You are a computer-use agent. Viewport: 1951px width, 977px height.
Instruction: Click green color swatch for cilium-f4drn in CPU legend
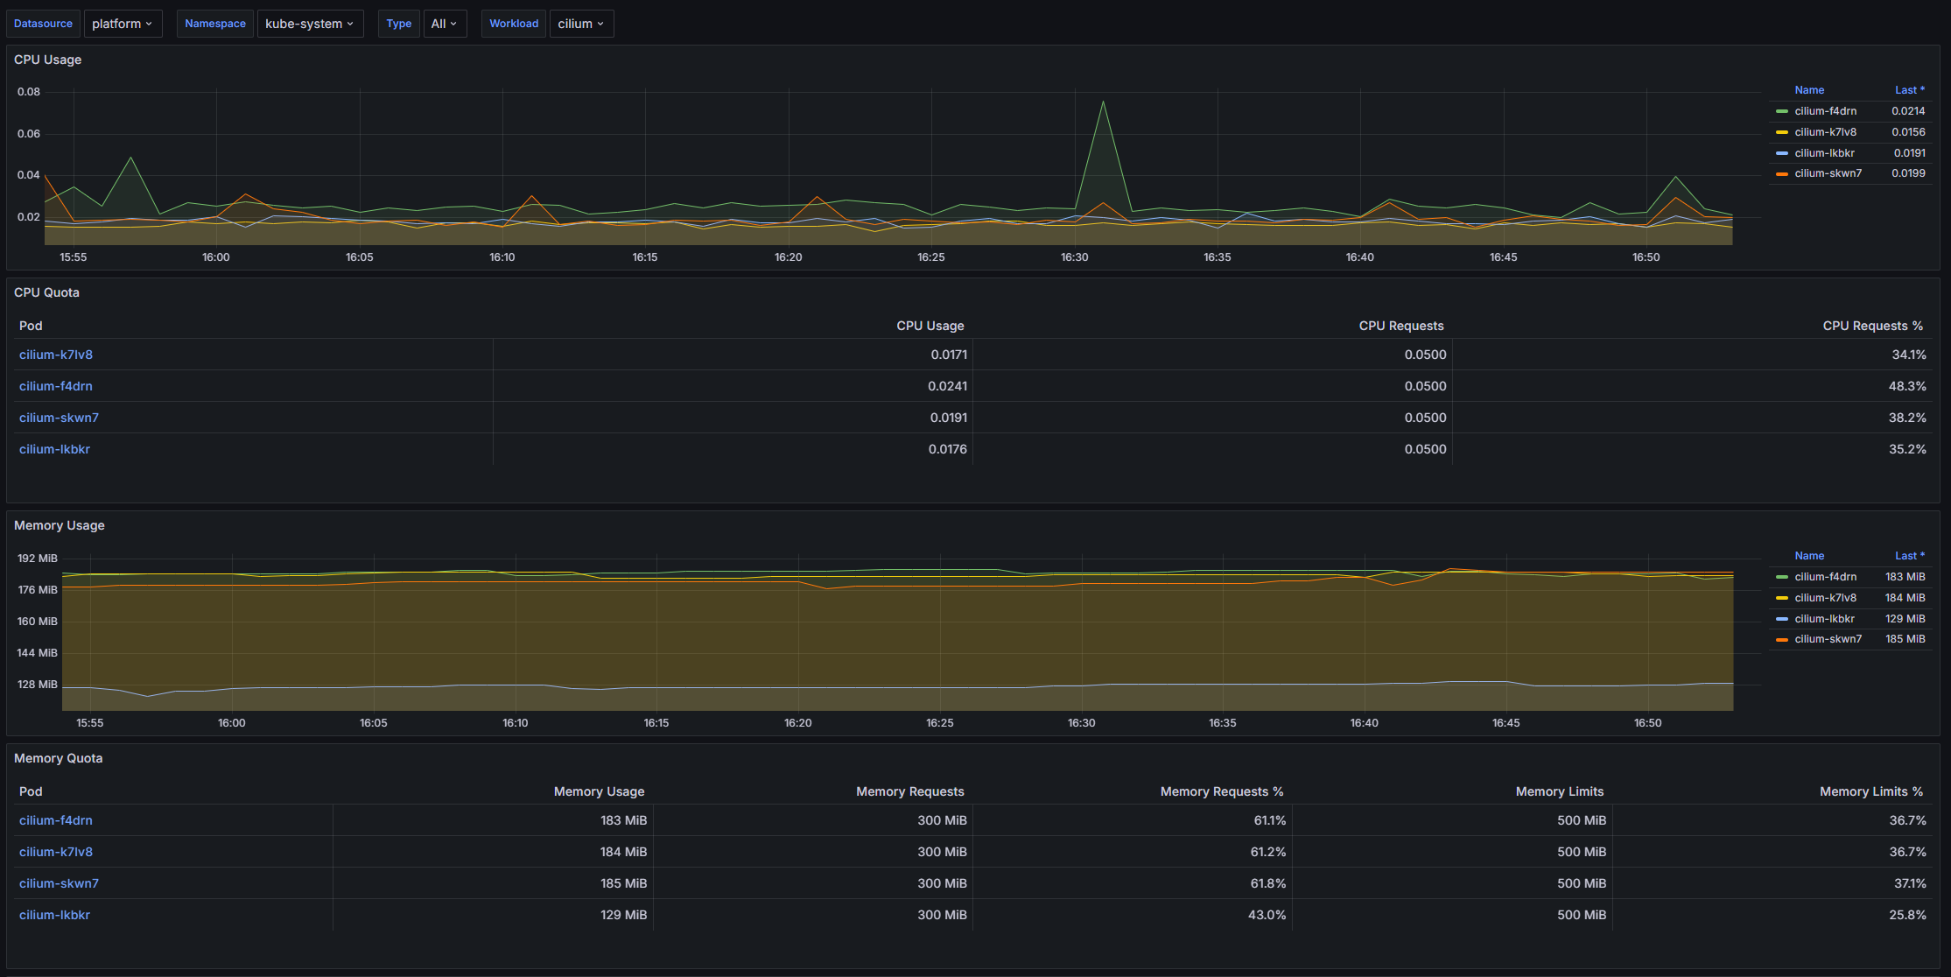click(x=1781, y=111)
